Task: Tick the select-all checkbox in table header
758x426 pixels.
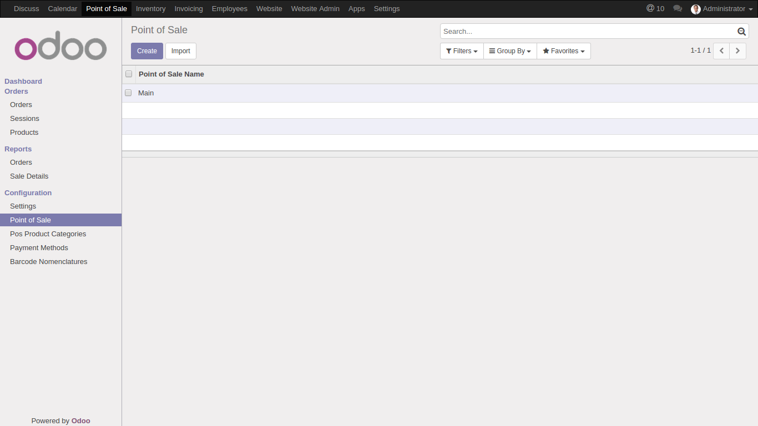Action: tap(129, 74)
